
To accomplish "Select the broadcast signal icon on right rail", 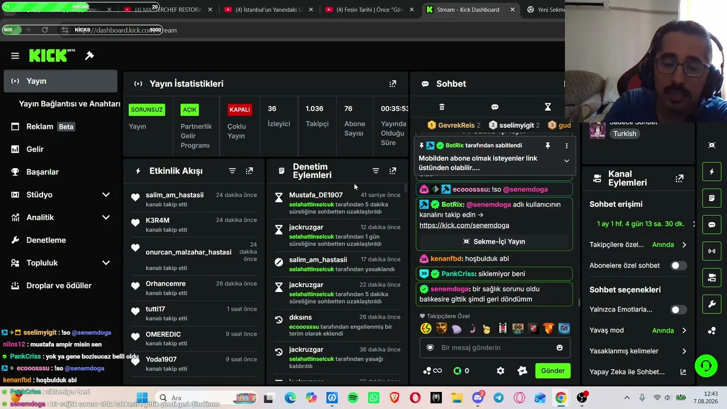I will 712,251.
